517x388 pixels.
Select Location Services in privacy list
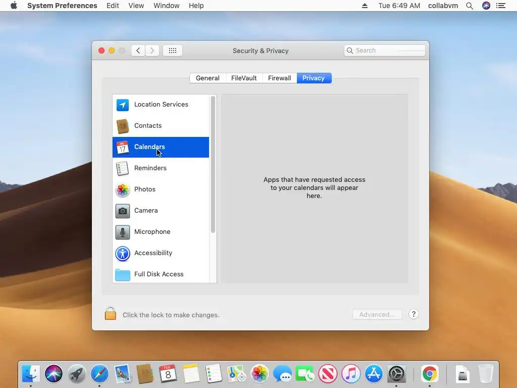[161, 105]
